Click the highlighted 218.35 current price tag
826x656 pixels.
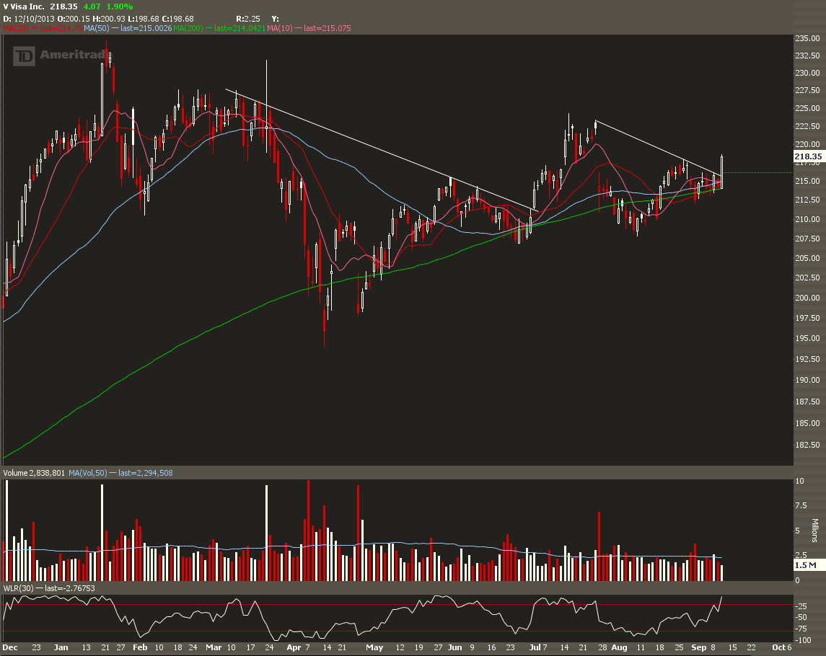[808, 156]
